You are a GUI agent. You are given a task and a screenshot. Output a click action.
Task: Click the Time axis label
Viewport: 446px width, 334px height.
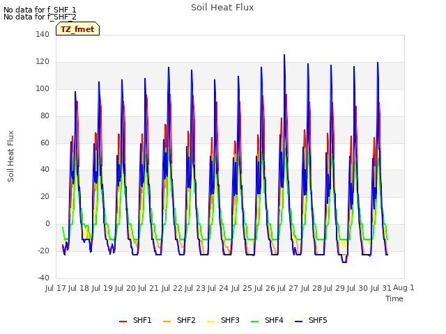coord(394,299)
